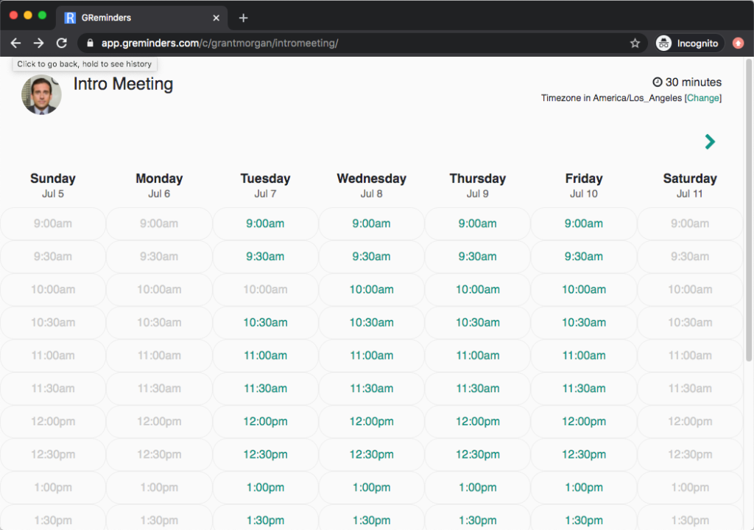Open a new tab with the plus icon
The height and width of the screenshot is (530, 754).
(x=243, y=18)
